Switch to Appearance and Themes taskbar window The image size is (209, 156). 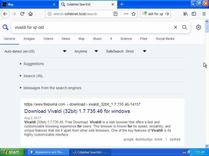[x=48, y=152]
